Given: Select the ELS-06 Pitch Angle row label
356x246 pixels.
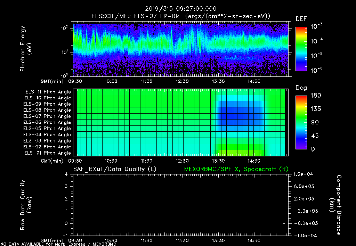Looking at the screenshot, I should tap(47, 123).
